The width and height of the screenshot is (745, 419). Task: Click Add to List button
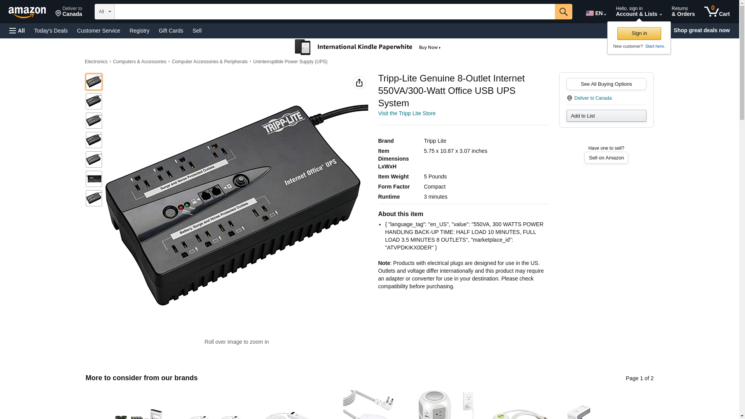point(606,116)
